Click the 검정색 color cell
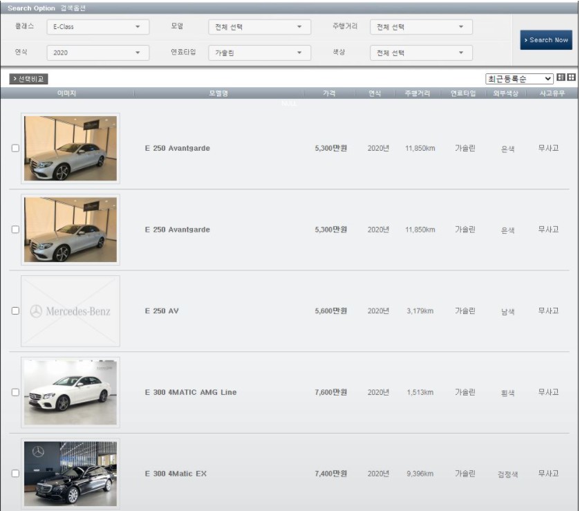Viewport: 580px width, 511px height. pos(507,474)
